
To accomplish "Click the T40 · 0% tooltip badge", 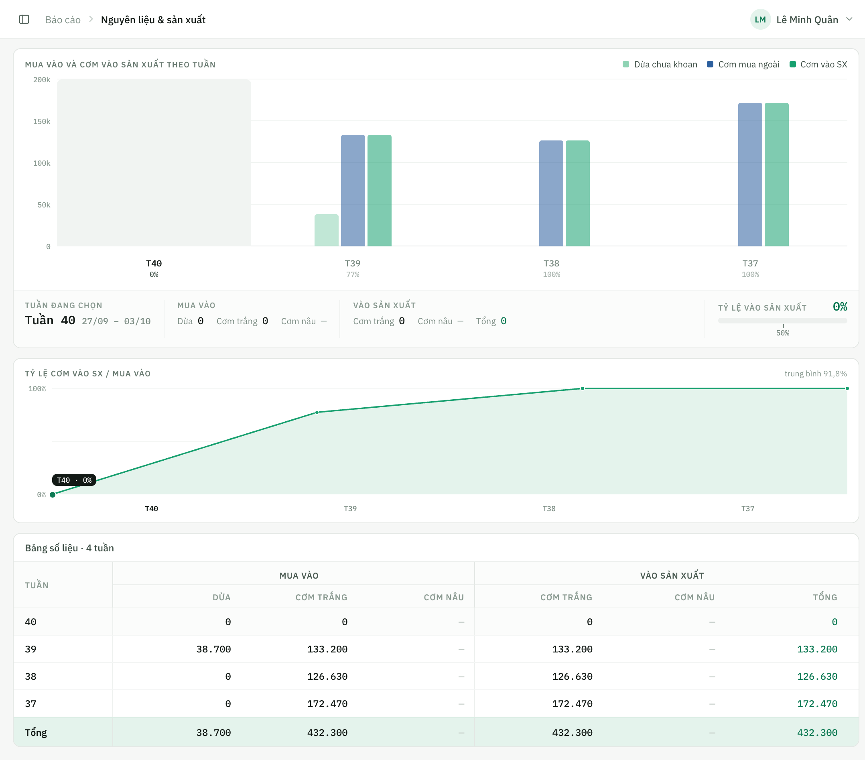I will pyautogui.click(x=74, y=480).
